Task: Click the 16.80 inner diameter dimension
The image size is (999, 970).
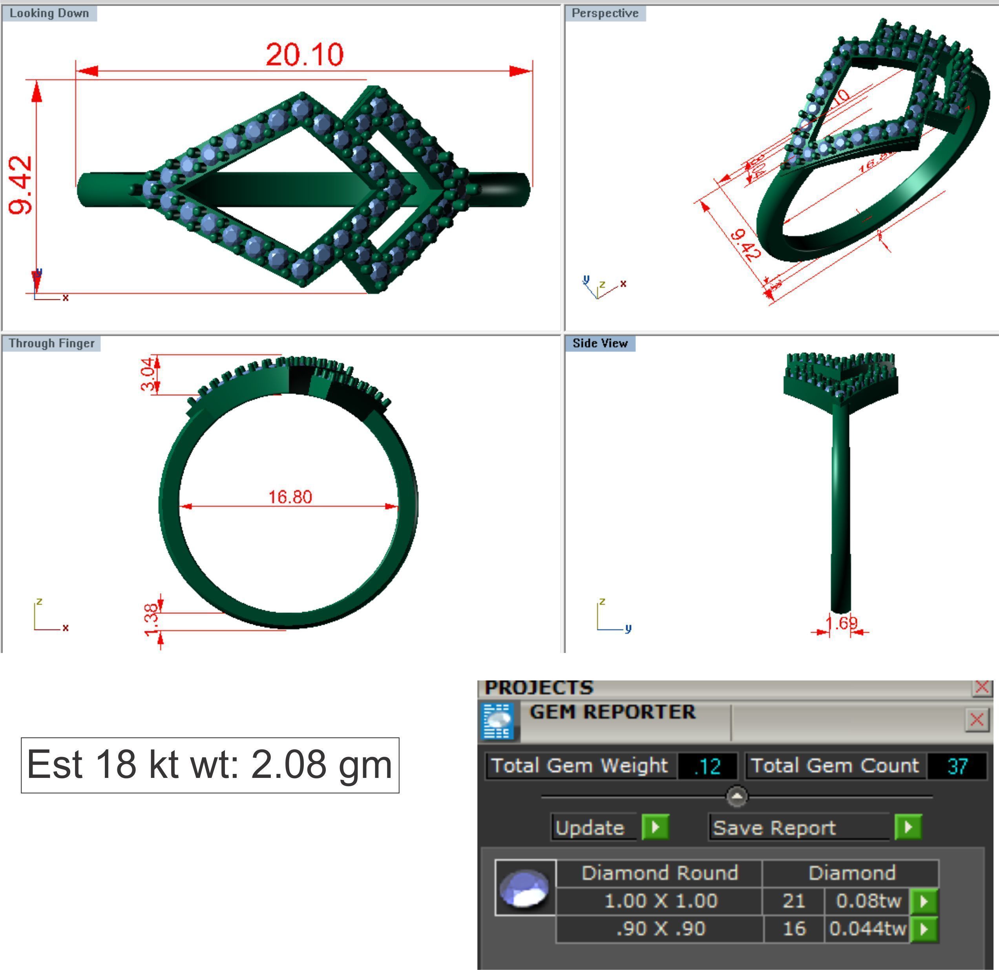Action: tap(290, 497)
